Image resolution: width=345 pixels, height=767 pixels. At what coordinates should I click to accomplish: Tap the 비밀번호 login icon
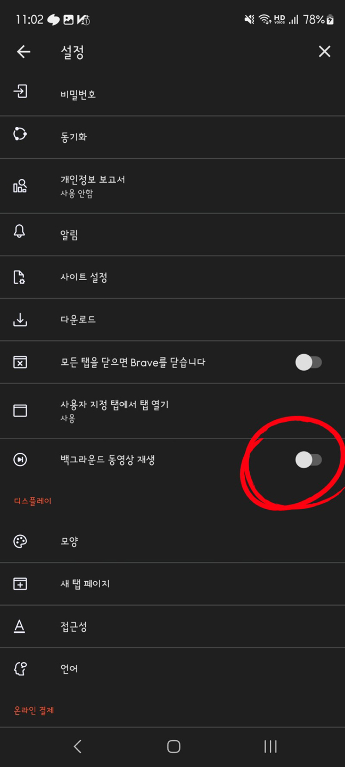[x=20, y=92]
